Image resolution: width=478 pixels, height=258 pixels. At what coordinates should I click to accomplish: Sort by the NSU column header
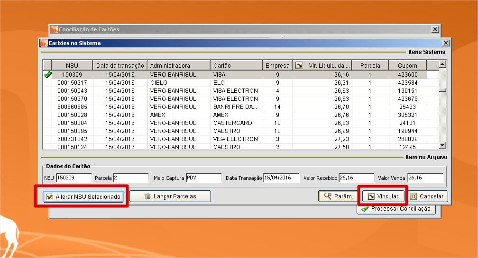(x=72, y=65)
